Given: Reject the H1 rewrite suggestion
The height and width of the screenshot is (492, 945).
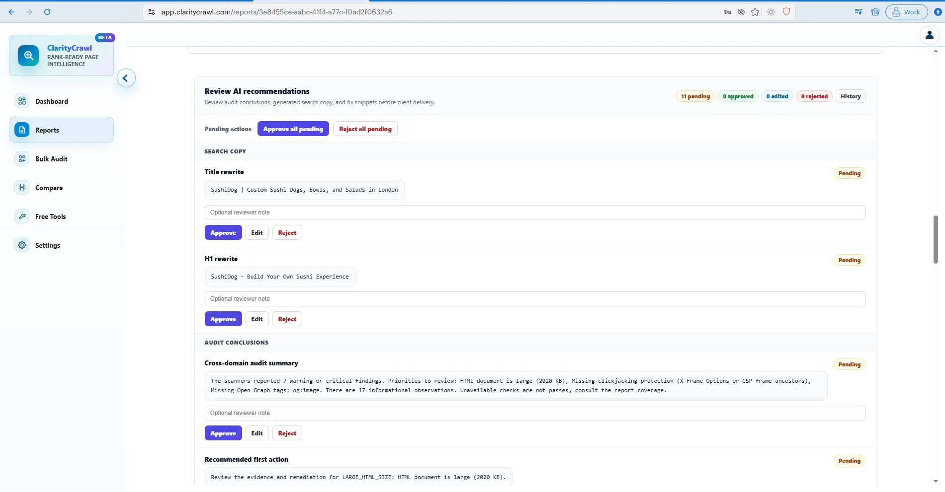Looking at the screenshot, I should click(x=287, y=319).
